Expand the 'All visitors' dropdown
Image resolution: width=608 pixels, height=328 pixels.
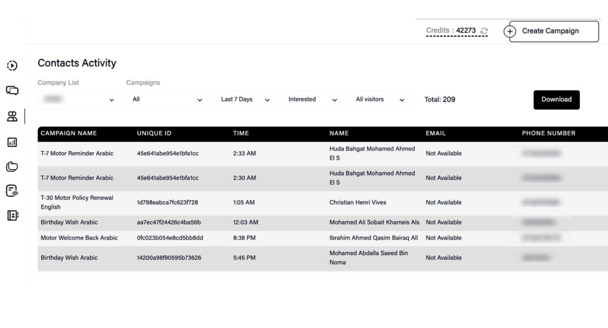[381, 99]
